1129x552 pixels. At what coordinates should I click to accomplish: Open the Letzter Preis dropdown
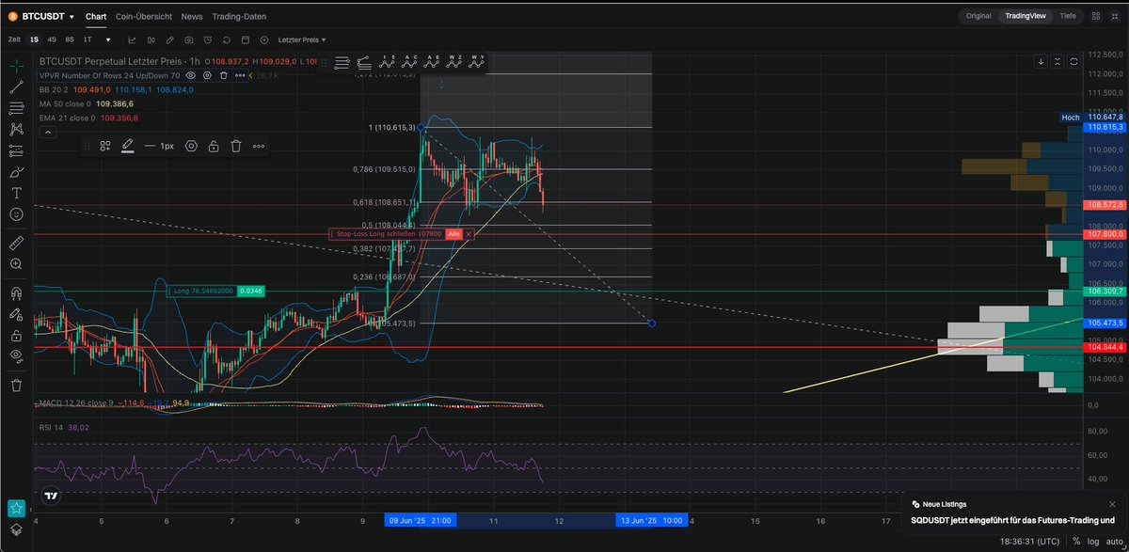pos(299,39)
